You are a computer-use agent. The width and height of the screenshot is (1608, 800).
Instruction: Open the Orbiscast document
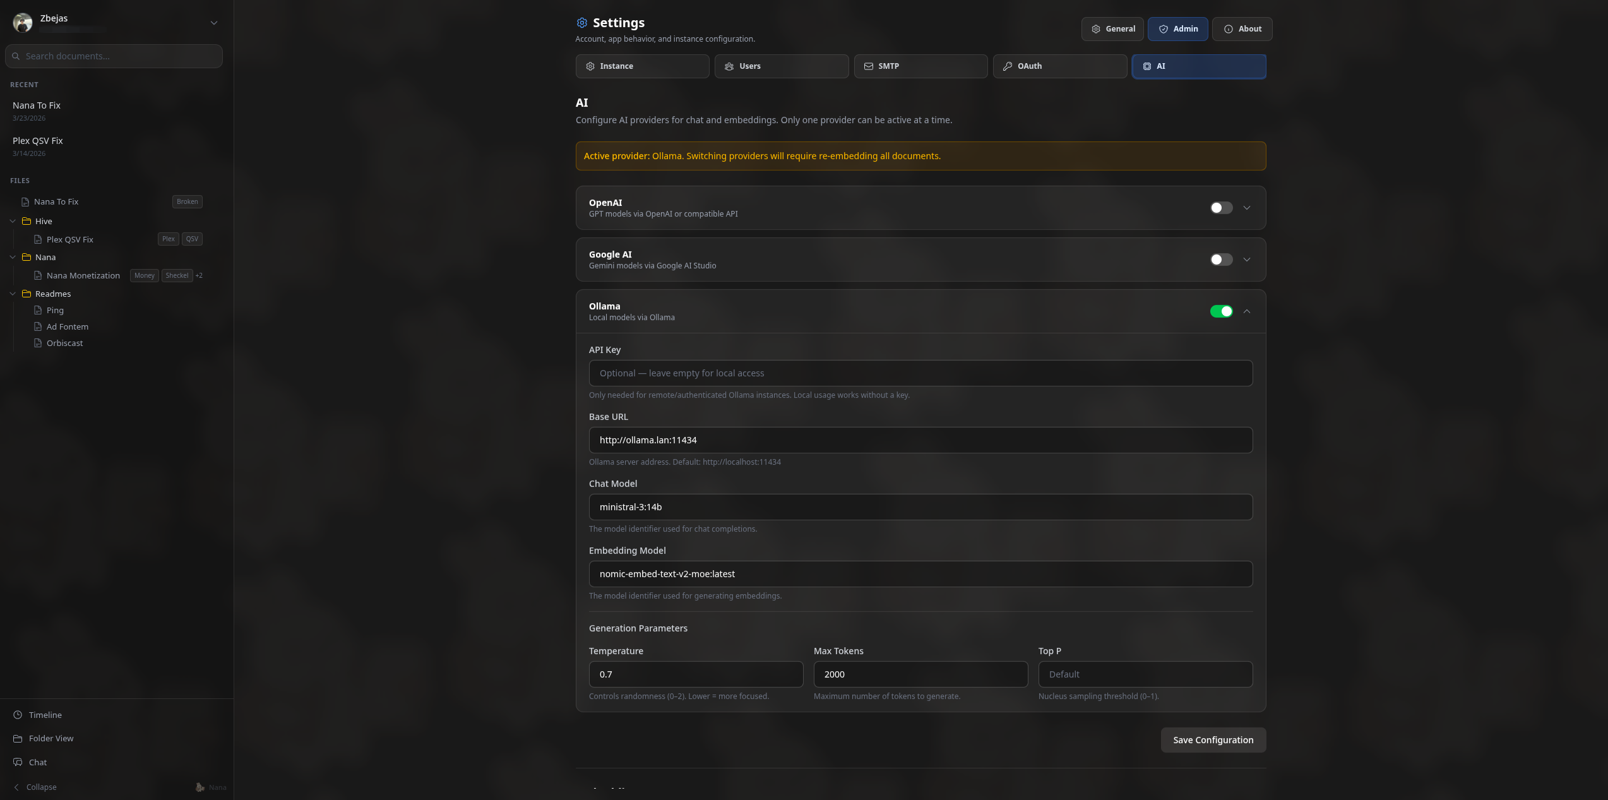(x=65, y=343)
